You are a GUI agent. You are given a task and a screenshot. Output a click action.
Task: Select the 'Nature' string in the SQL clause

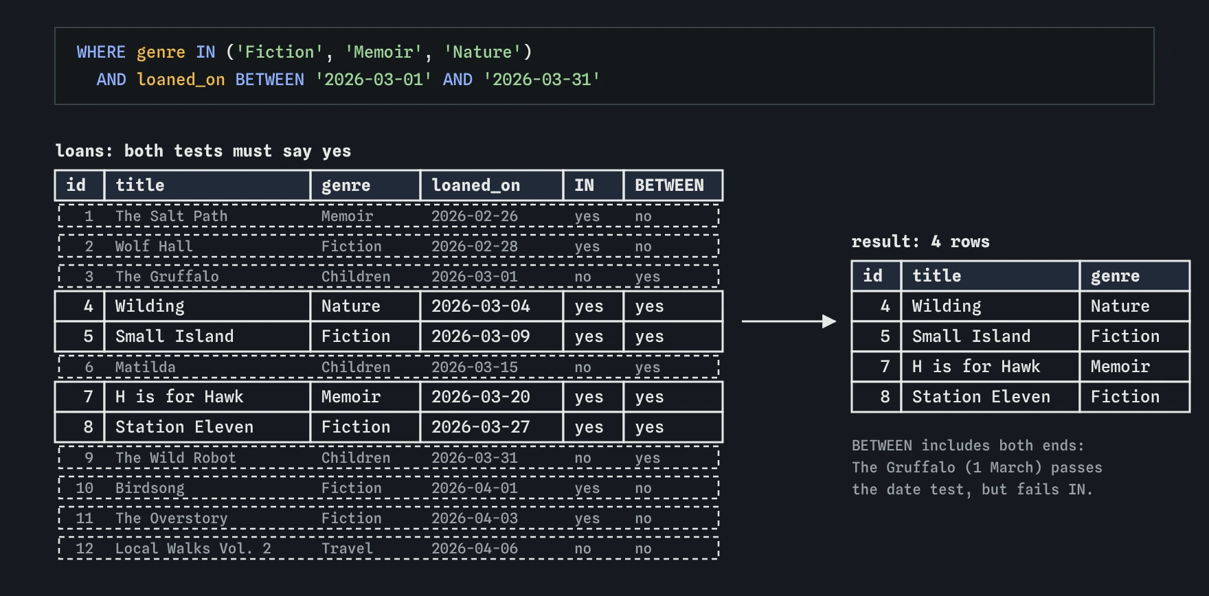pyautogui.click(x=482, y=52)
